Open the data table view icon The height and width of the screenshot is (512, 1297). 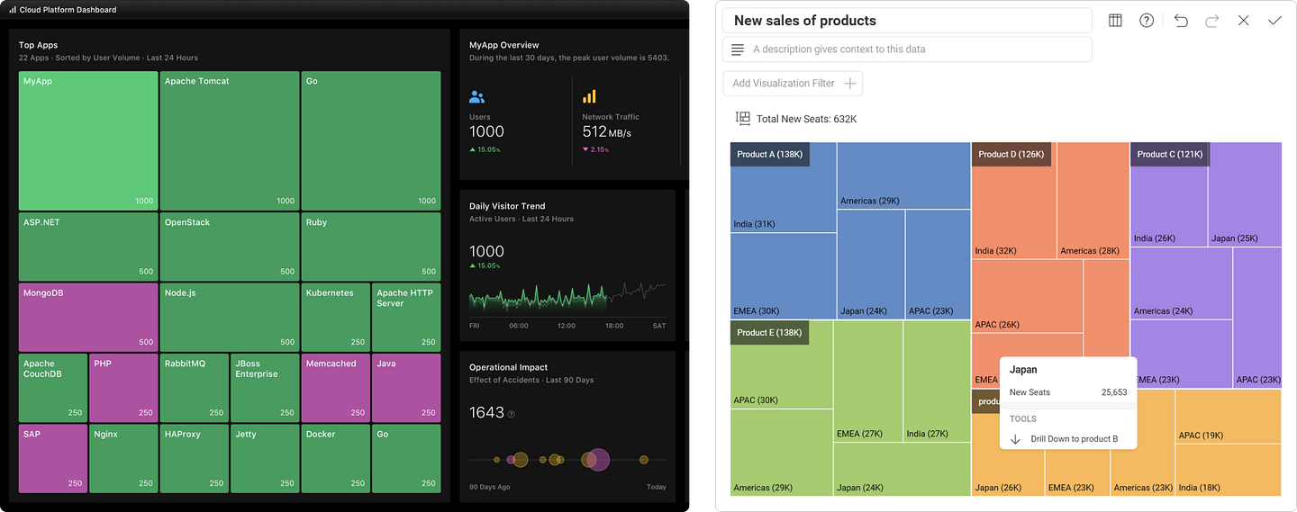pyautogui.click(x=1115, y=21)
